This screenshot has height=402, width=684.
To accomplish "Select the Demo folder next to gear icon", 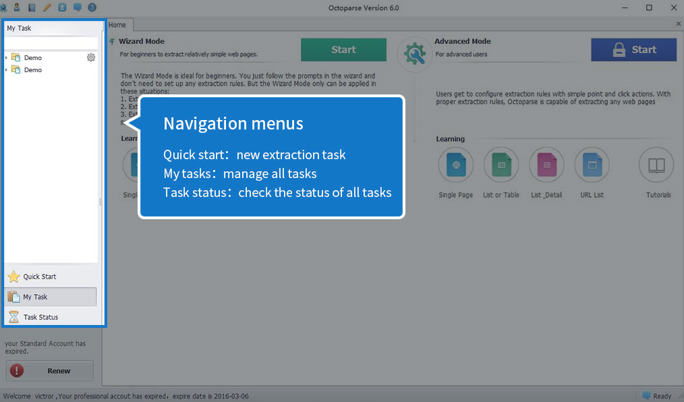I will coord(33,57).
